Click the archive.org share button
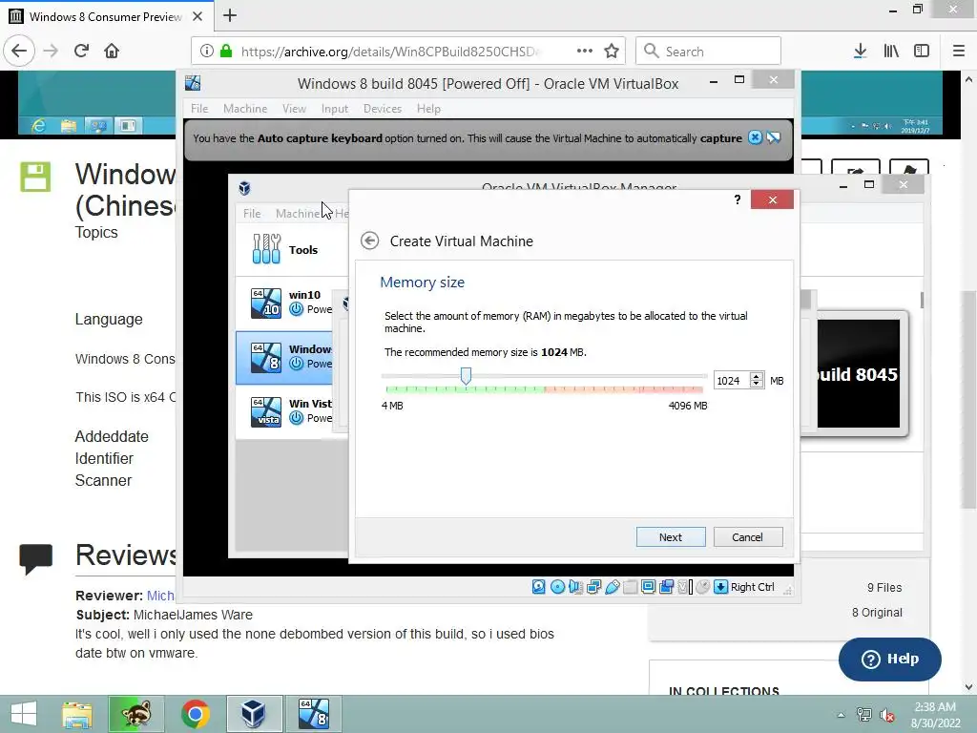Viewport: 977px width, 733px height. (856, 168)
